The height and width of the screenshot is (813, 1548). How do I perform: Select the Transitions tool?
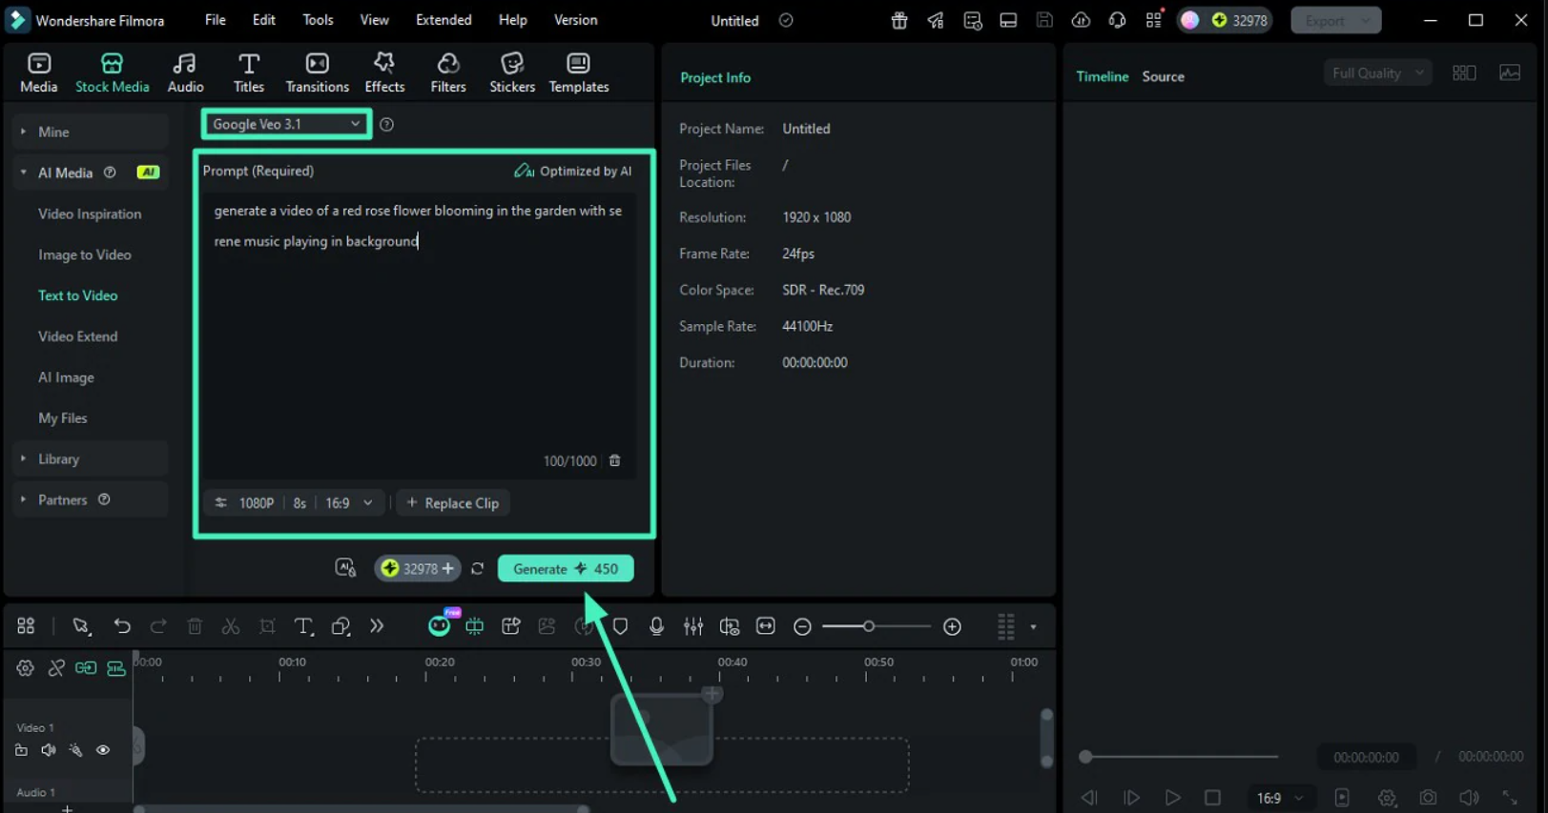(317, 72)
